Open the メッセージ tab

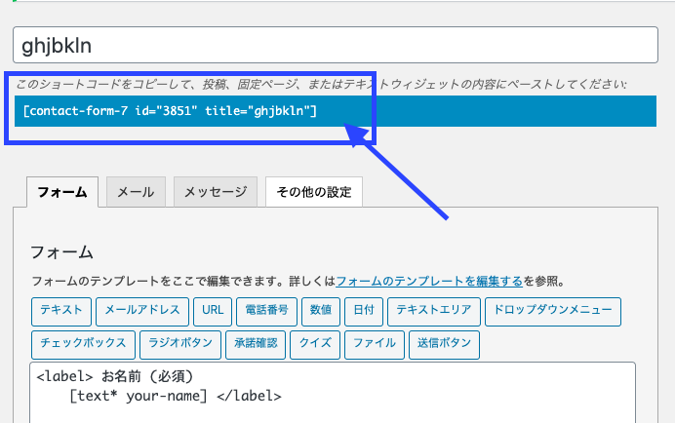click(x=216, y=192)
